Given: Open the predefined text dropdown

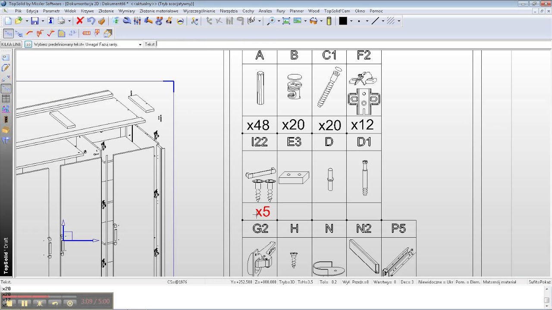Looking at the screenshot, I should pyautogui.click(x=140, y=44).
